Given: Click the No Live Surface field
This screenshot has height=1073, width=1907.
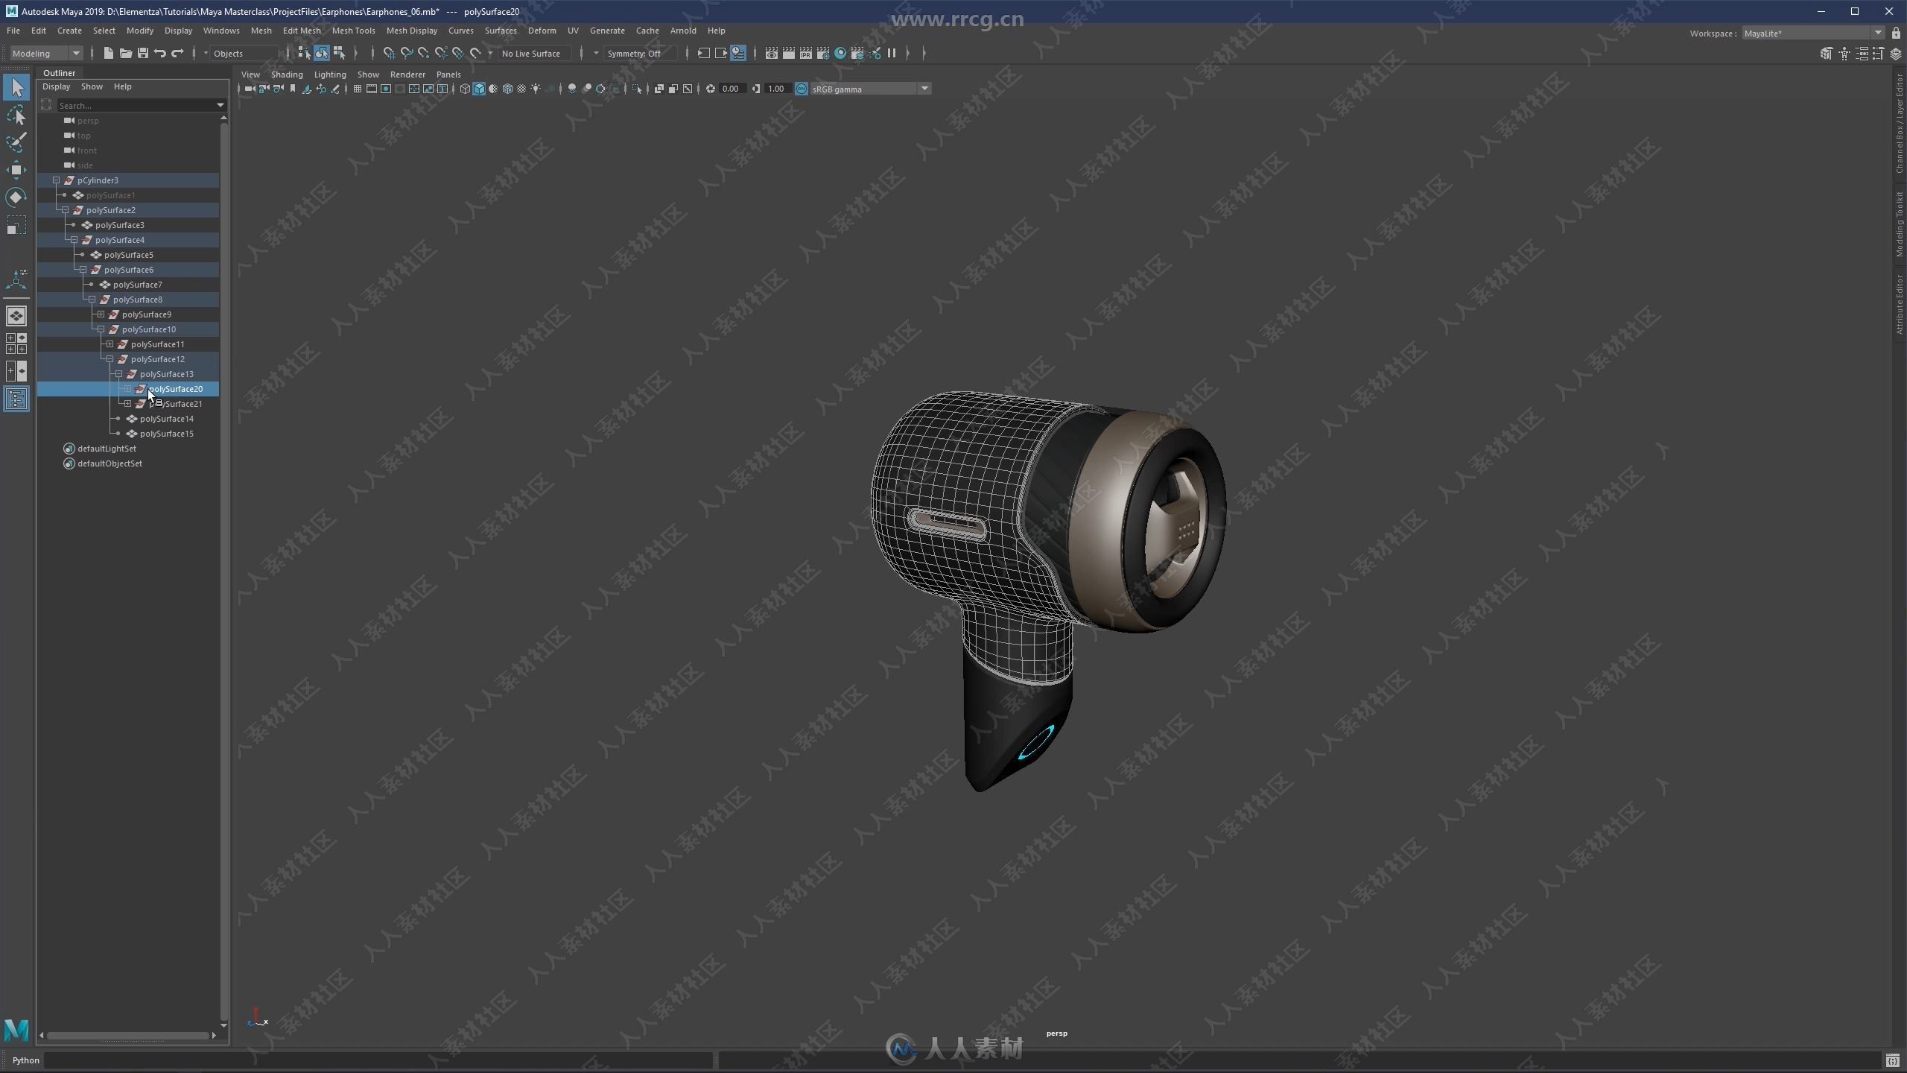Looking at the screenshot, I should pyautogui.click(x=535, y=53).
